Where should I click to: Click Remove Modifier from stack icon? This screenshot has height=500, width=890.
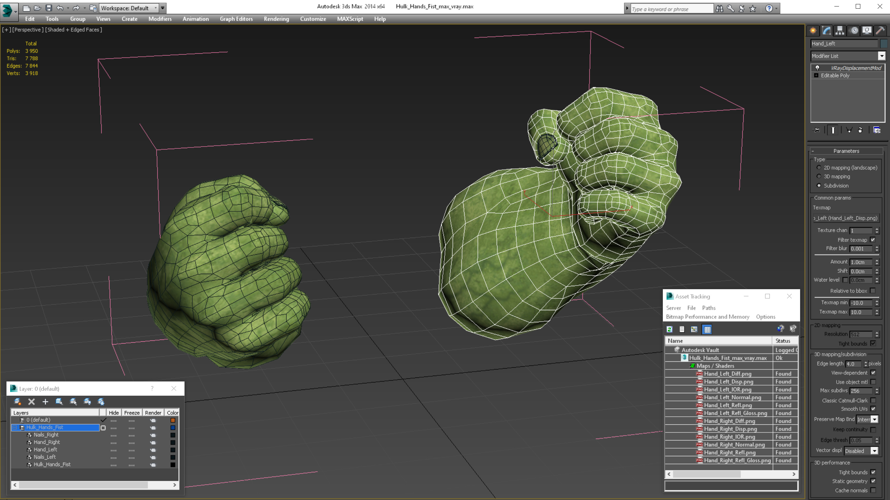(860, 130)
